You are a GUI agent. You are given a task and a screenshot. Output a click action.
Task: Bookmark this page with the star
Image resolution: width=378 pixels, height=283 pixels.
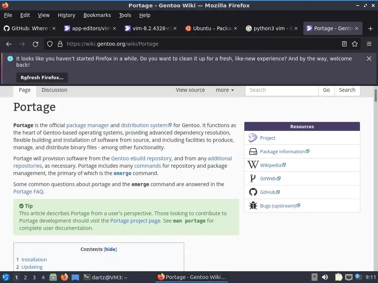(x=355, y=44)
